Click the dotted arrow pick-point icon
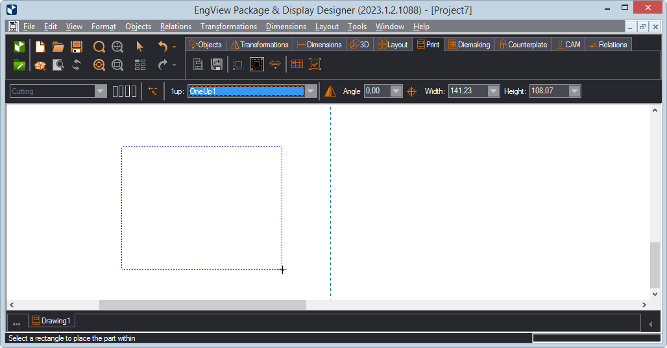Image resolution: width=667 pixels, height=348 pixels. [x=152, y=91]
